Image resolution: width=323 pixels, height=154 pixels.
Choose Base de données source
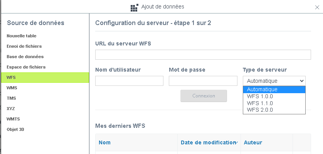click(x=25, y=57)
